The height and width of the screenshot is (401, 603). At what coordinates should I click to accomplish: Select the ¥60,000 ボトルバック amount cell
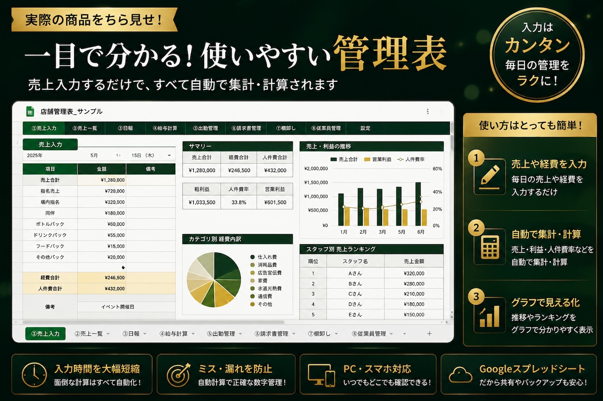[102, 224]
